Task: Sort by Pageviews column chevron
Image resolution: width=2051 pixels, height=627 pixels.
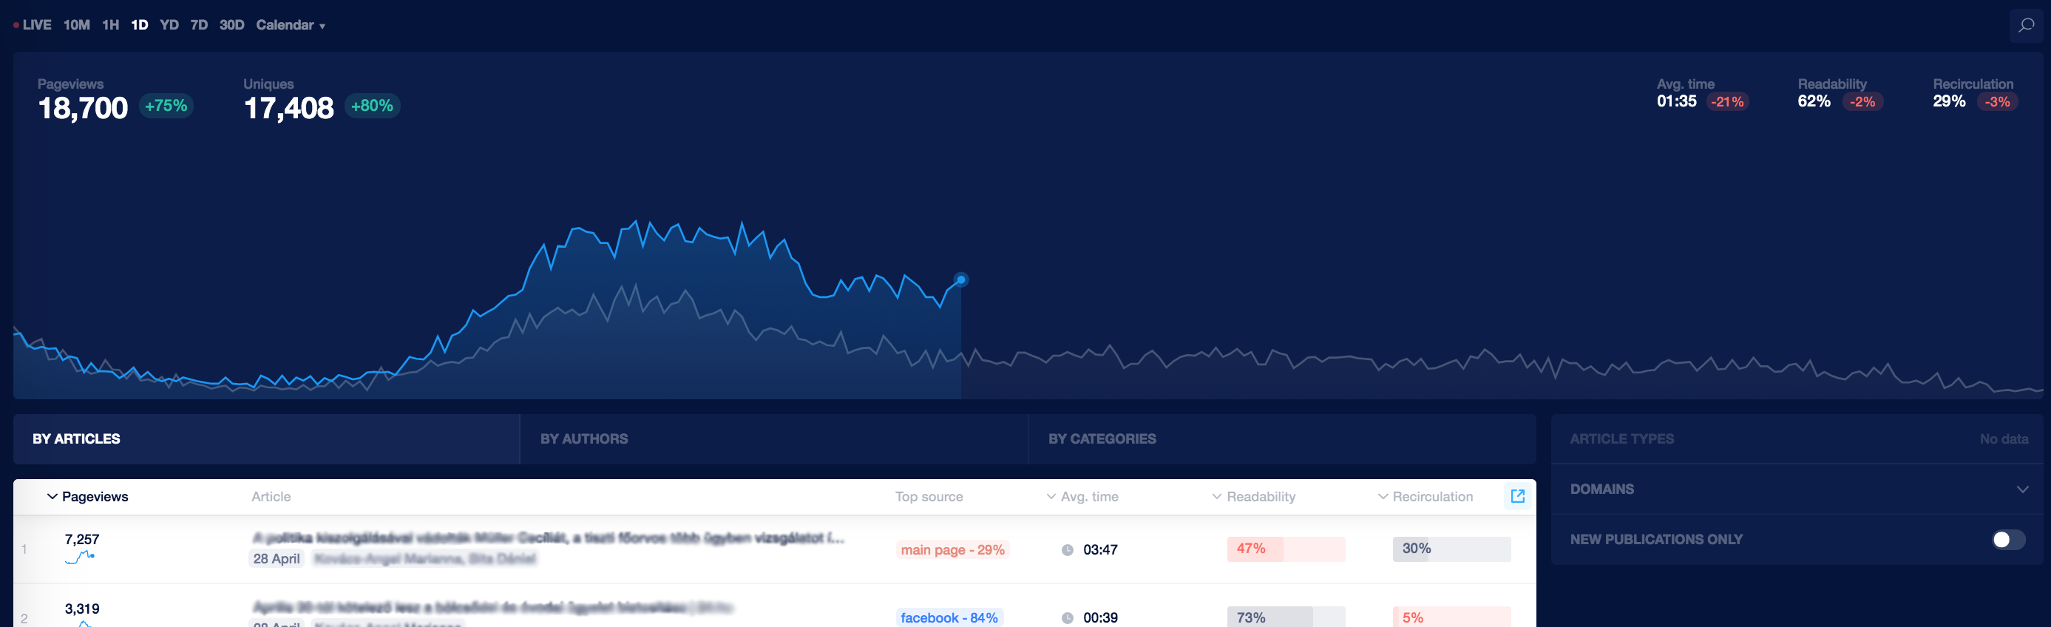Action: coord(52,496)
